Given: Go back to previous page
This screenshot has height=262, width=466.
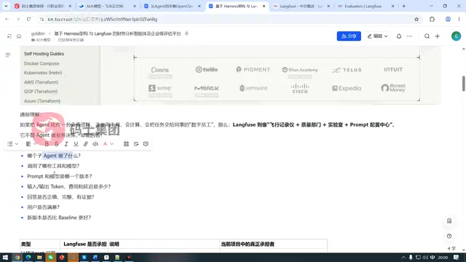Looking at the screenshot, I should (7, 20).
